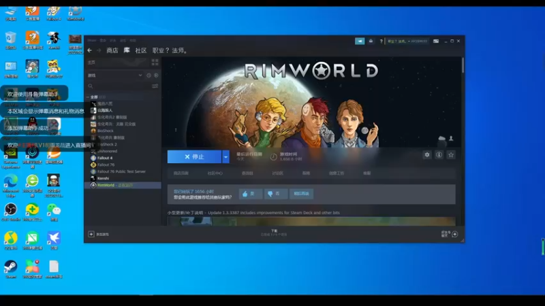Switch library to grid collections view icon
The width and height of the screenshot is (545, 306).
155,62
